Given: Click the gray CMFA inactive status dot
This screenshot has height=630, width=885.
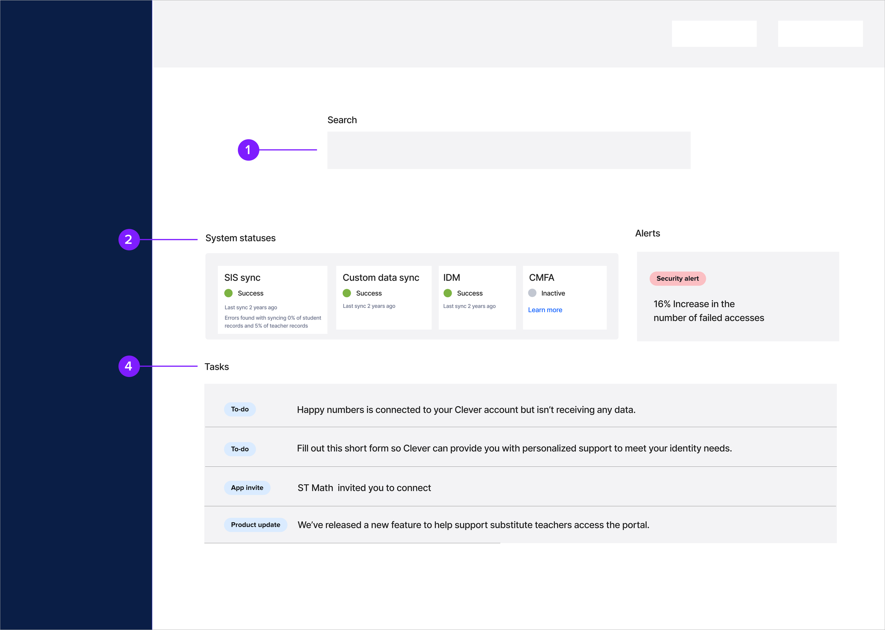Looking at the screenshot, I should [532, 293].
